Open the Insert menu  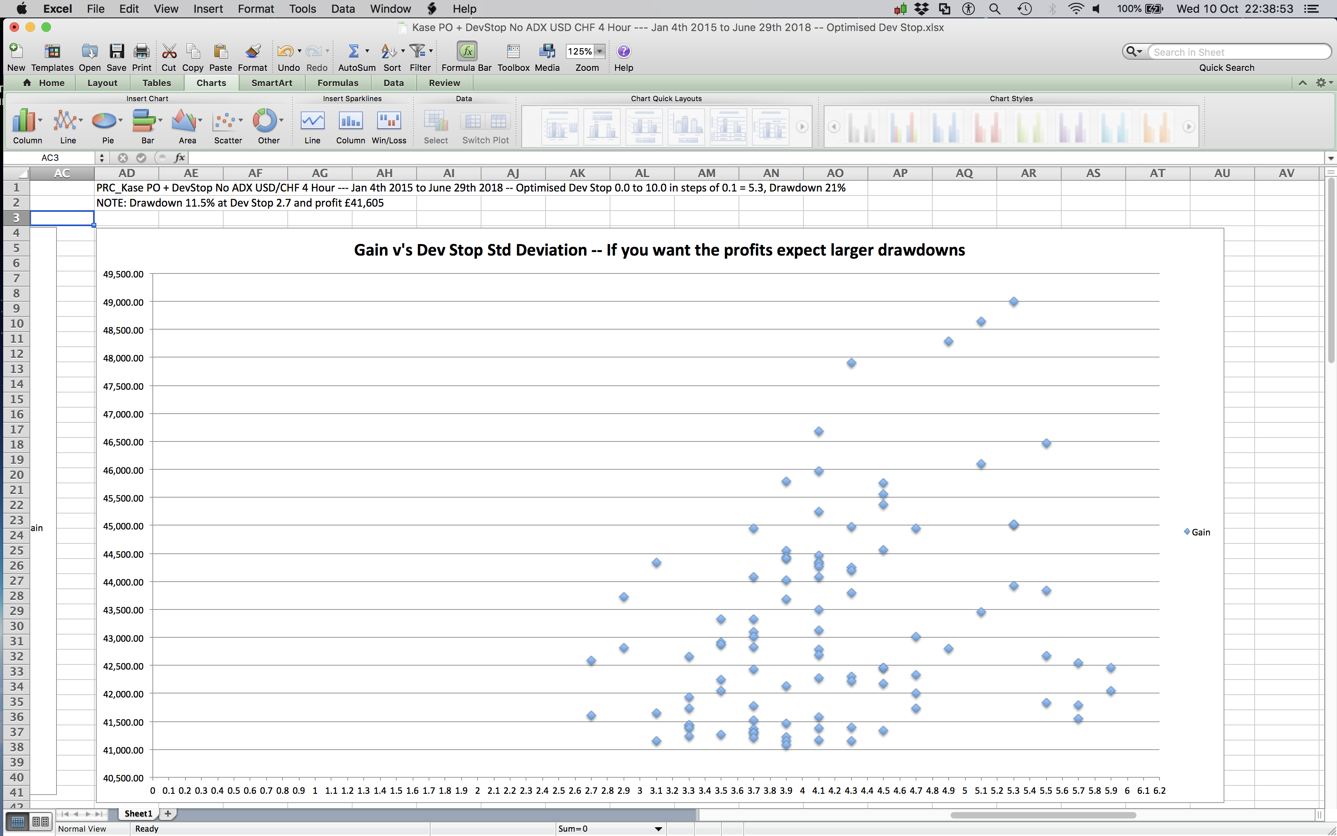(208, 9)
